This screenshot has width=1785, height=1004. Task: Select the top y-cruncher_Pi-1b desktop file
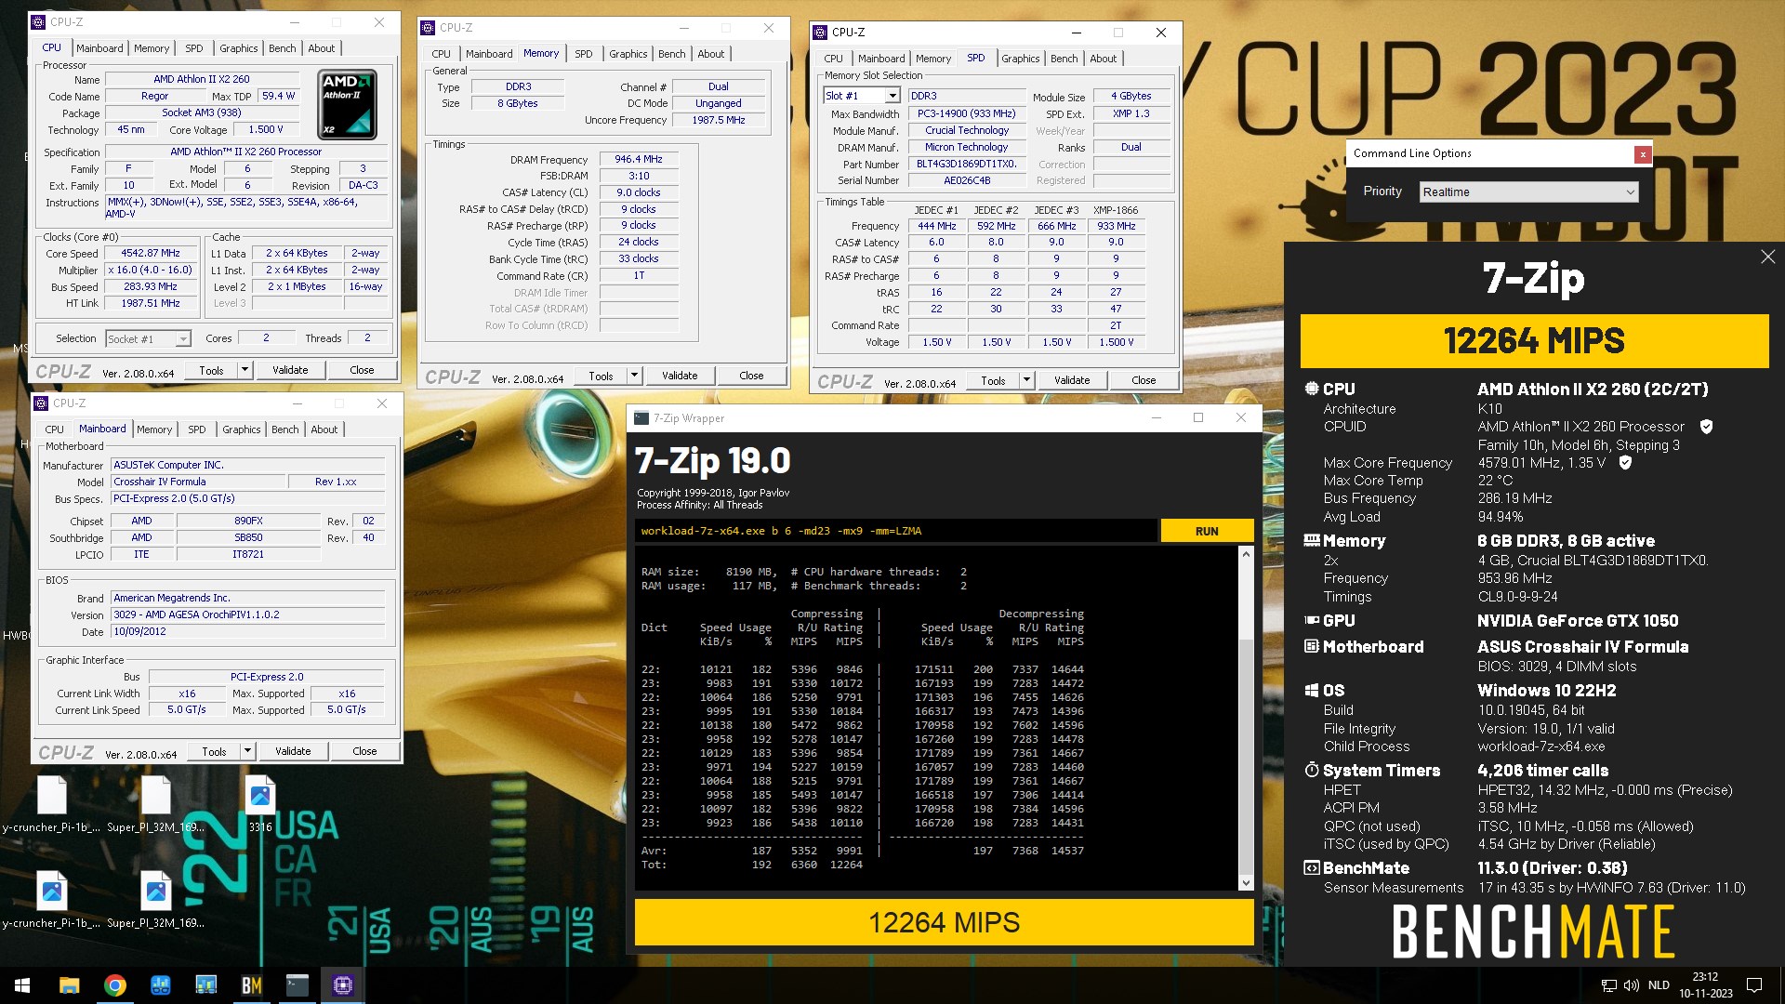tap(52, 804)
